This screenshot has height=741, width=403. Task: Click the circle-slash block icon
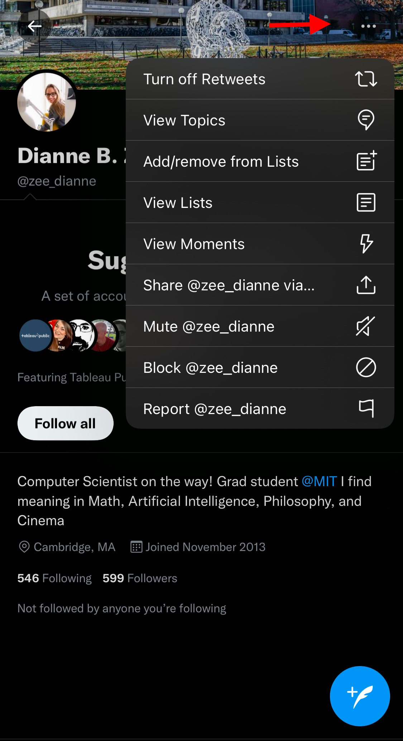366,367
